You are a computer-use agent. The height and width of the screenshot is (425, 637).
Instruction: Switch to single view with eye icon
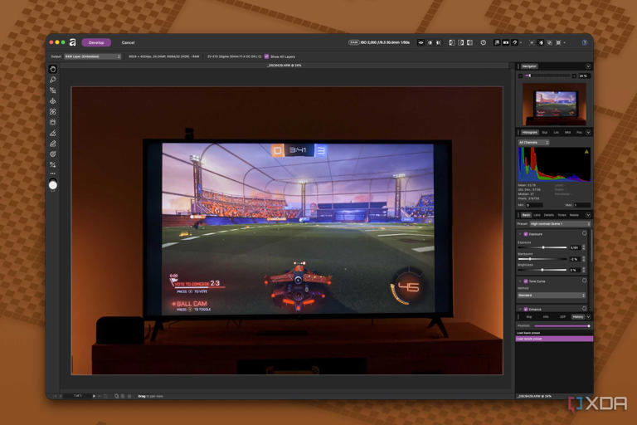(421, 42)
